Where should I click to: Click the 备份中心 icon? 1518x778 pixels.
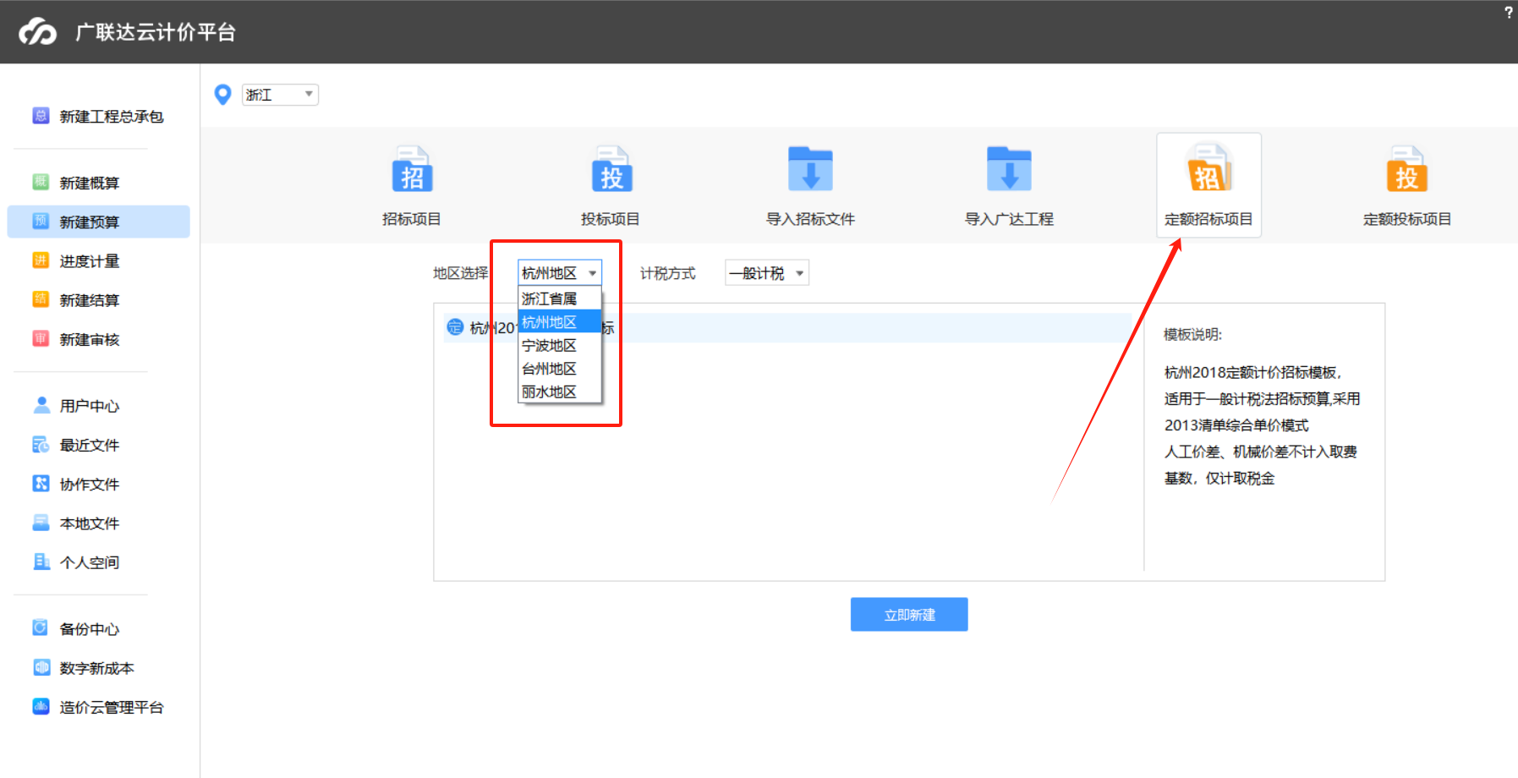pos(41,627)
